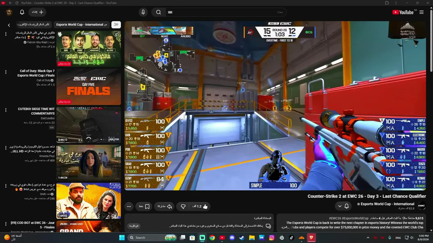Open the CUTEBOI siege video thumbnail
The width and height of the screenshot is (433, 243).
coord(89,125)
